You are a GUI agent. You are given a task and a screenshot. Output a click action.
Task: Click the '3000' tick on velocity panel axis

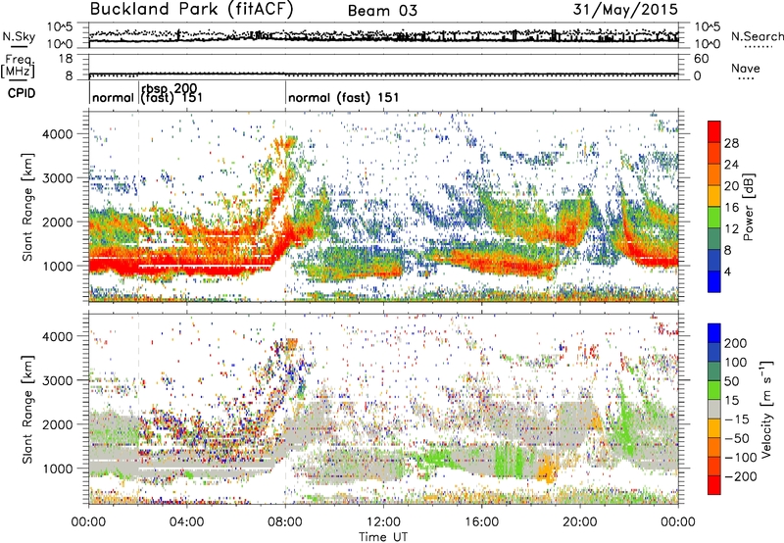tap(58, 380)
